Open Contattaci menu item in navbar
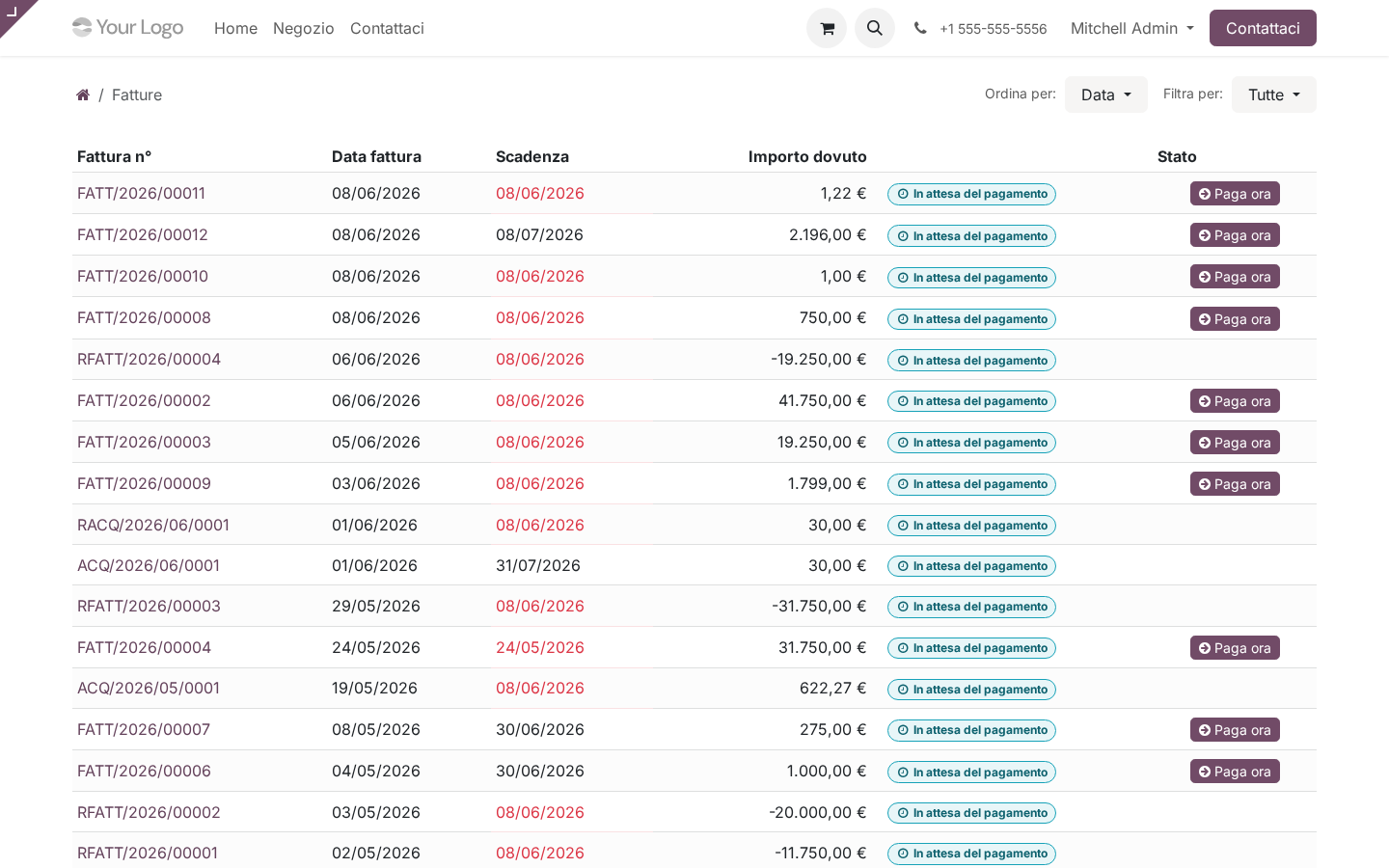1389x868 pixels. click(387, 28)
